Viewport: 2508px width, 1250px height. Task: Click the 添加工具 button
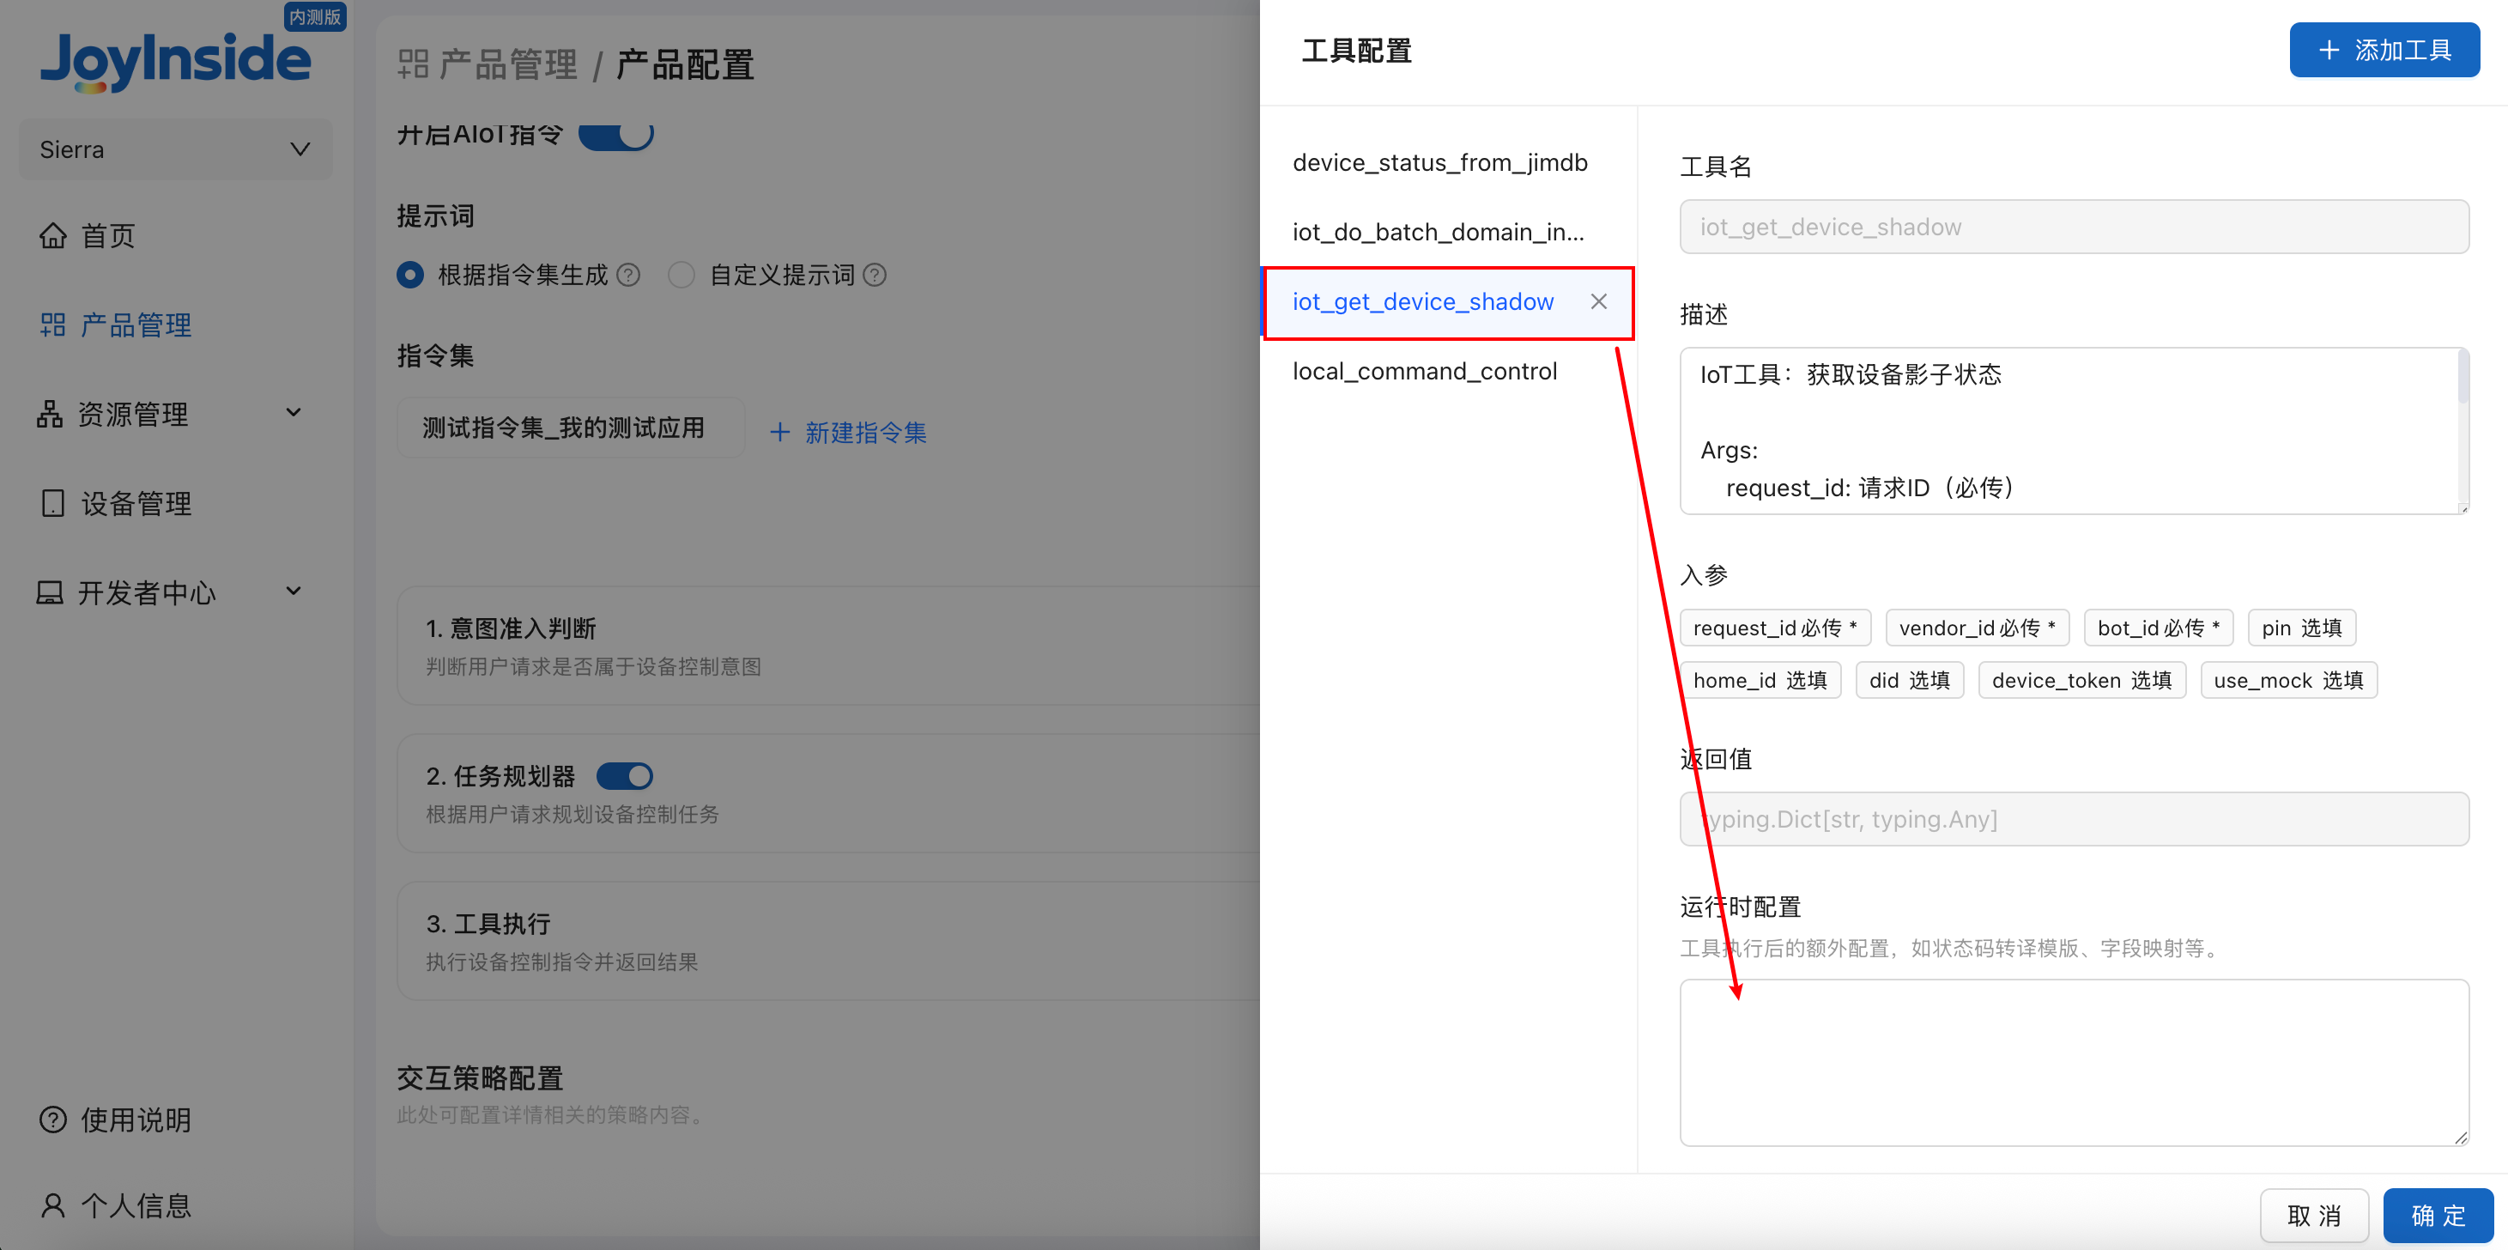pos(2384,50)
